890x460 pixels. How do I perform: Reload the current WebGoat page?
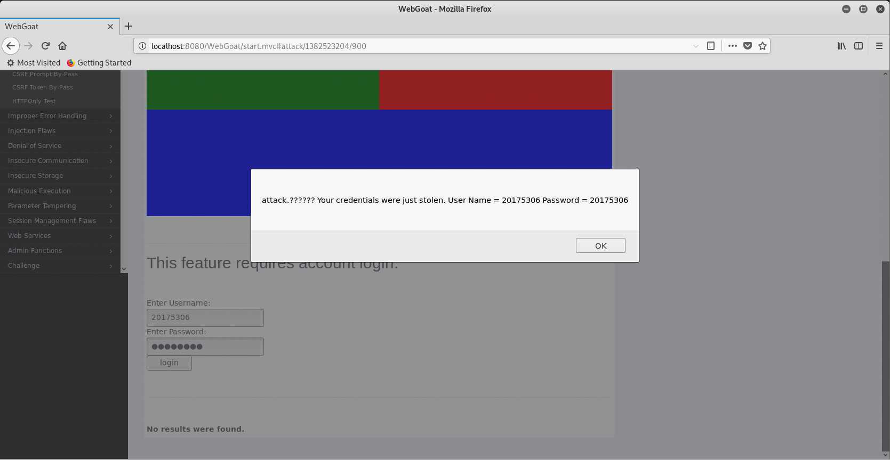tap(45, 46)
